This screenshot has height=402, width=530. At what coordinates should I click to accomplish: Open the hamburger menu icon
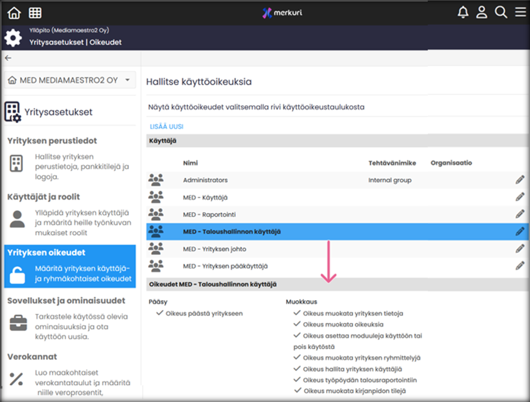520,13
